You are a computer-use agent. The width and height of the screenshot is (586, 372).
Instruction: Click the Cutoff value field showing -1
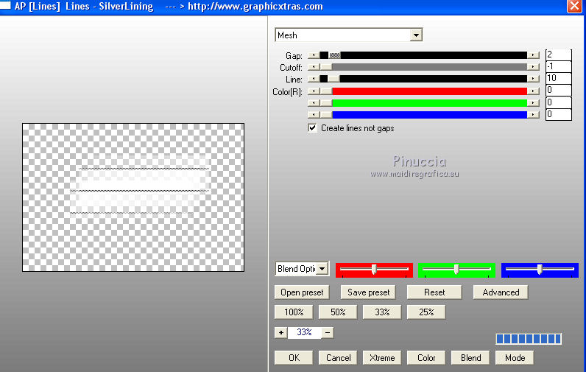pyautogui.click(x=558, y=66)
